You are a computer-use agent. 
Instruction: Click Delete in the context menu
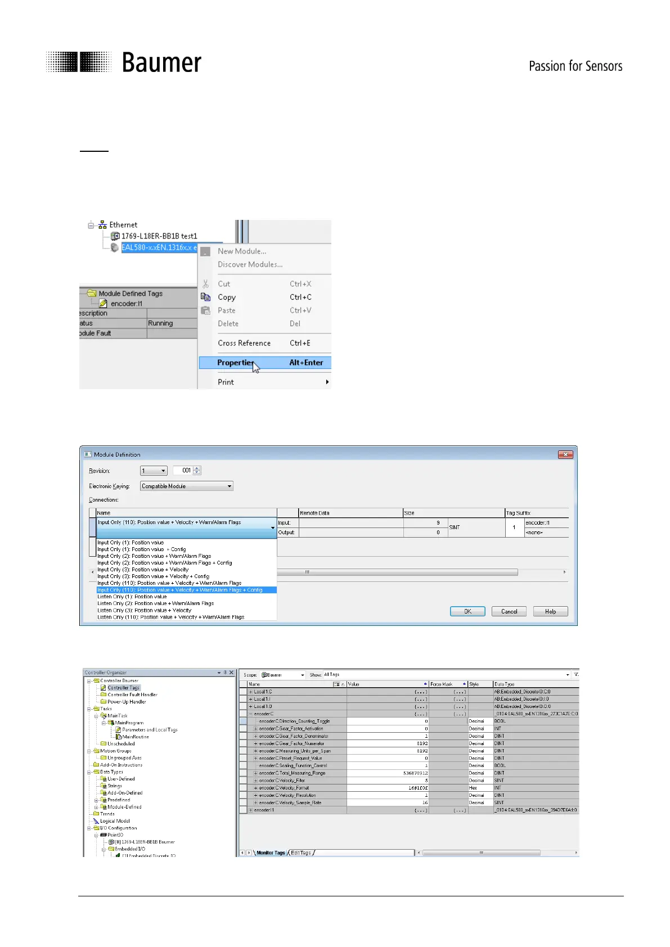coord(228,324)
